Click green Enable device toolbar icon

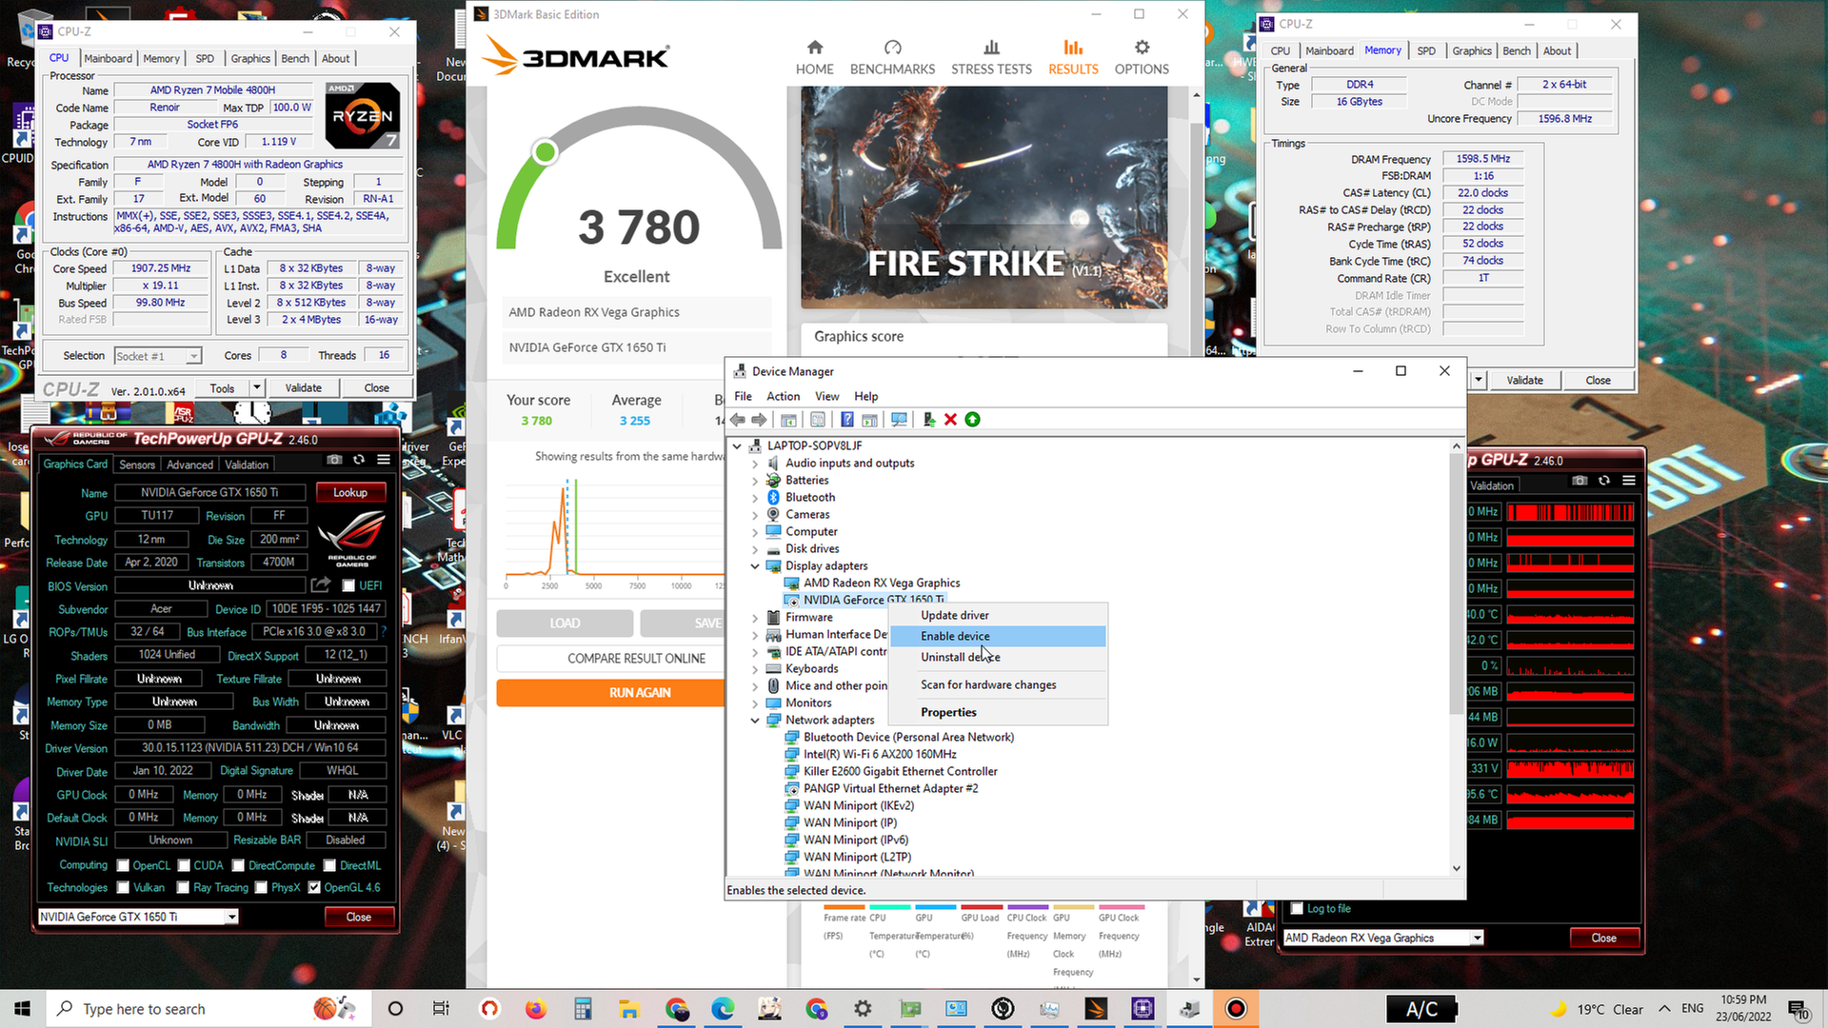point(972,420)
